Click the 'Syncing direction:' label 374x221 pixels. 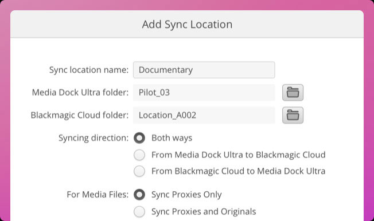click(93, 138)
